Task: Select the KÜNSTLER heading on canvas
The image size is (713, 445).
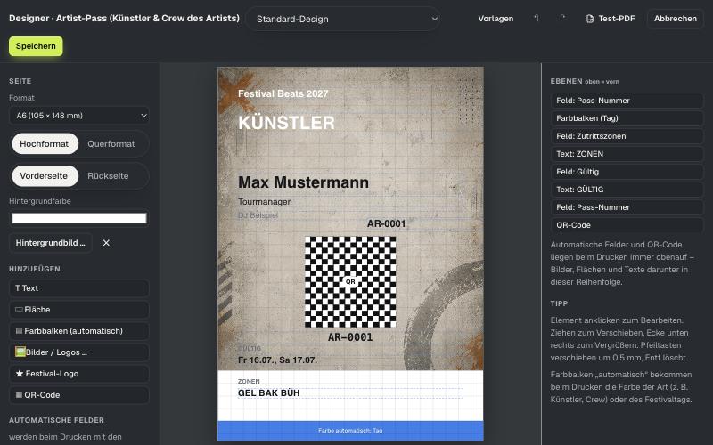Action: click(286, 123)
